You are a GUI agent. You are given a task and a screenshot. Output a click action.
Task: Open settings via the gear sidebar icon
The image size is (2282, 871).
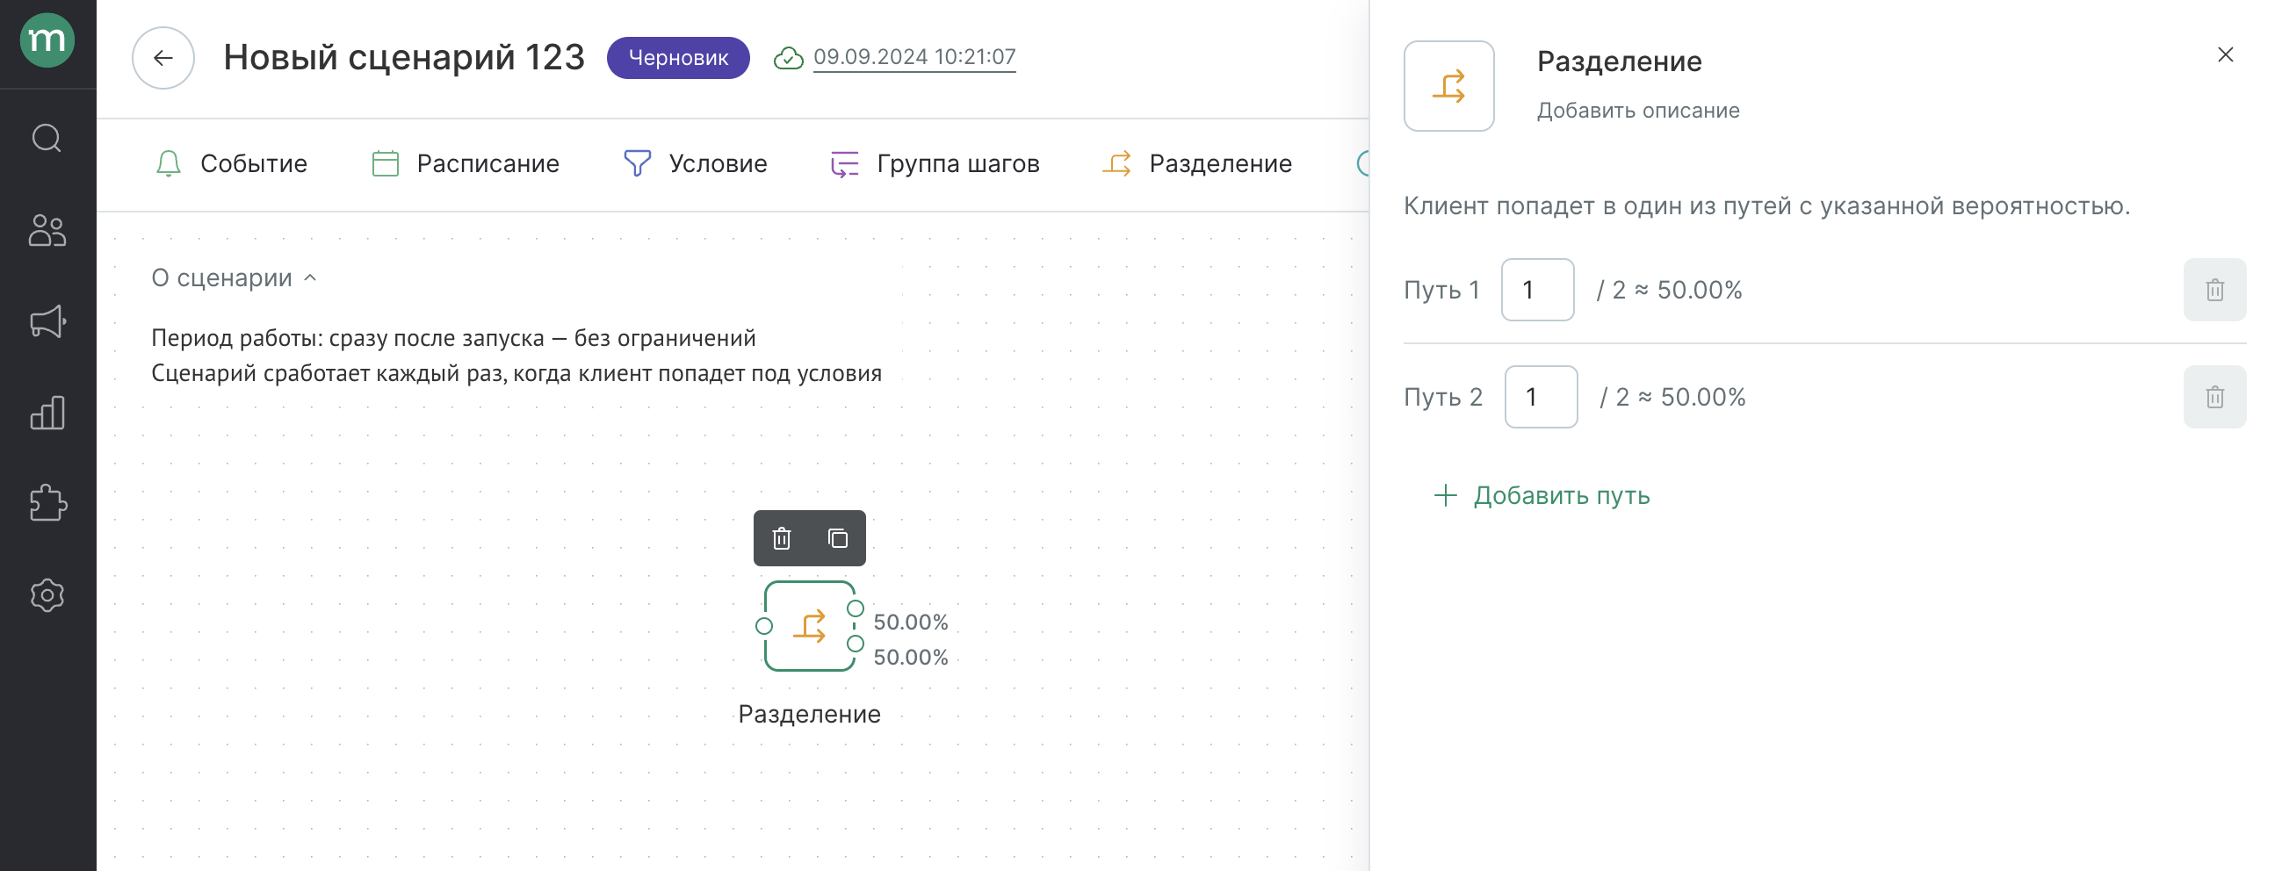(47, 594)
